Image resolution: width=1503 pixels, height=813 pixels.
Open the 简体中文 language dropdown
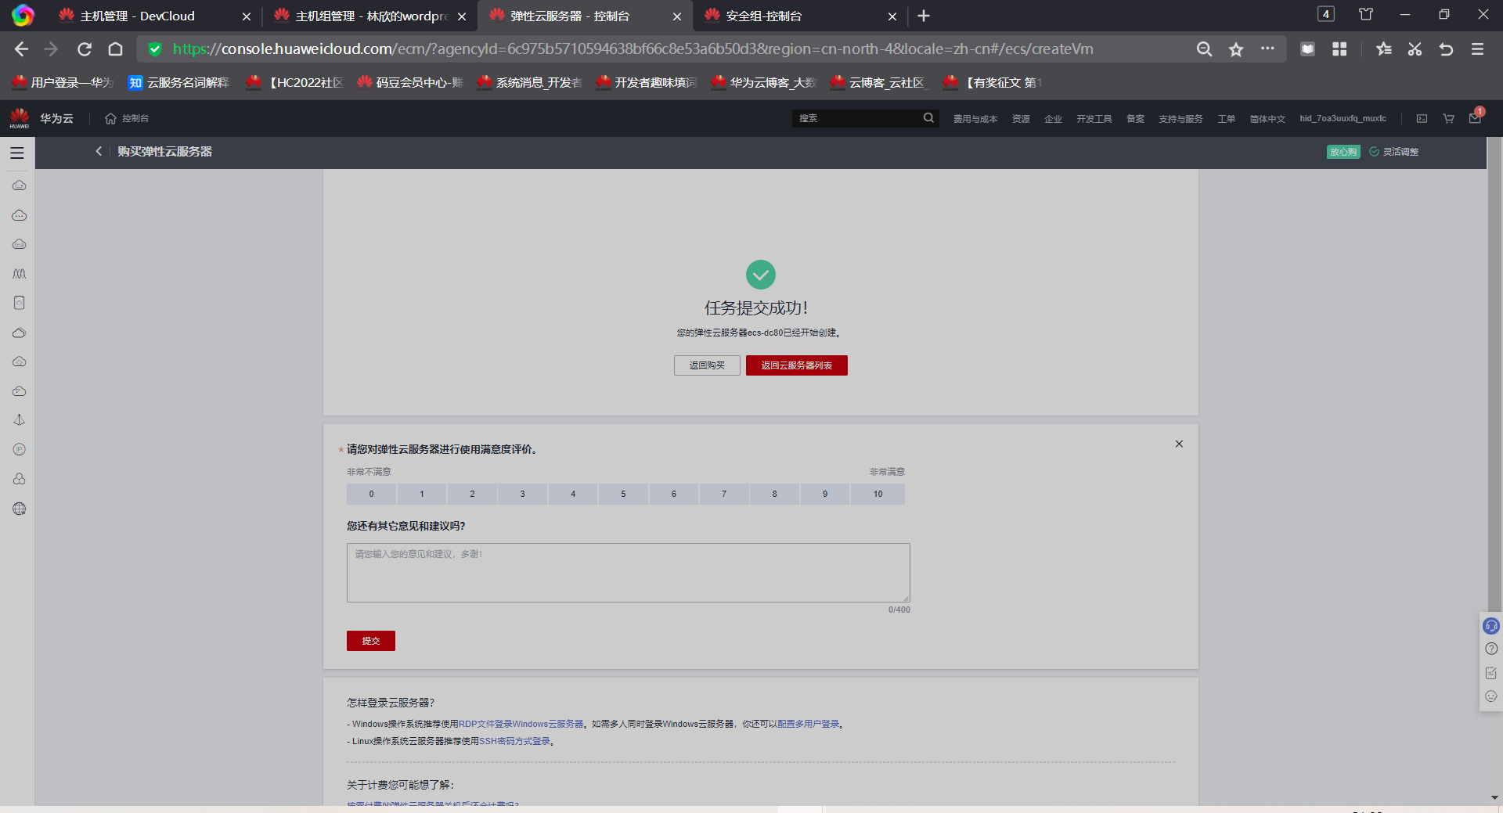(x=1267, y=119)
